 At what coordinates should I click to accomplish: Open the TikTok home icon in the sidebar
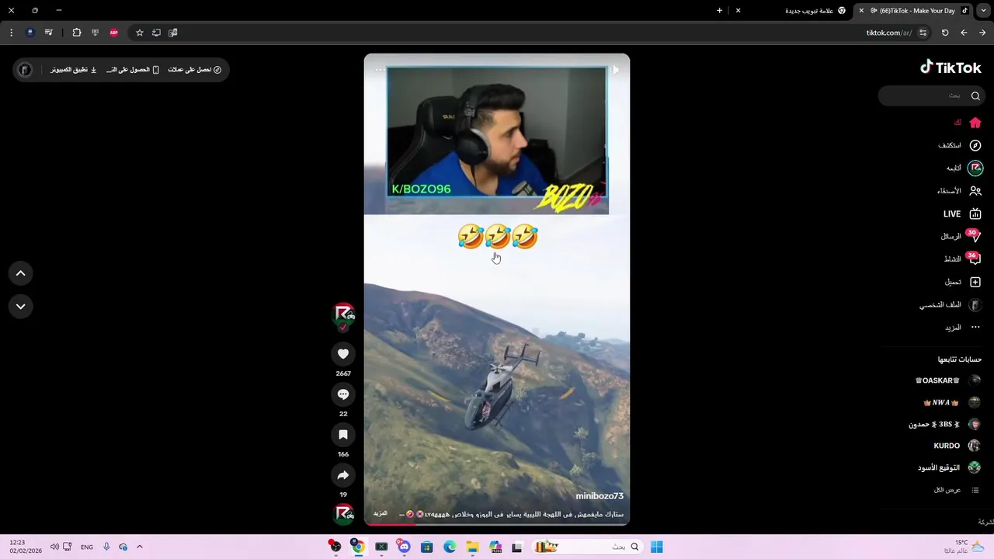click(975, 123)
